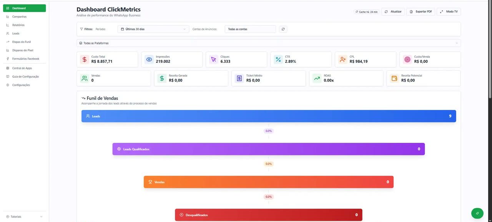
Task: Click the Configurações gear icon
Action: [8, 85]
